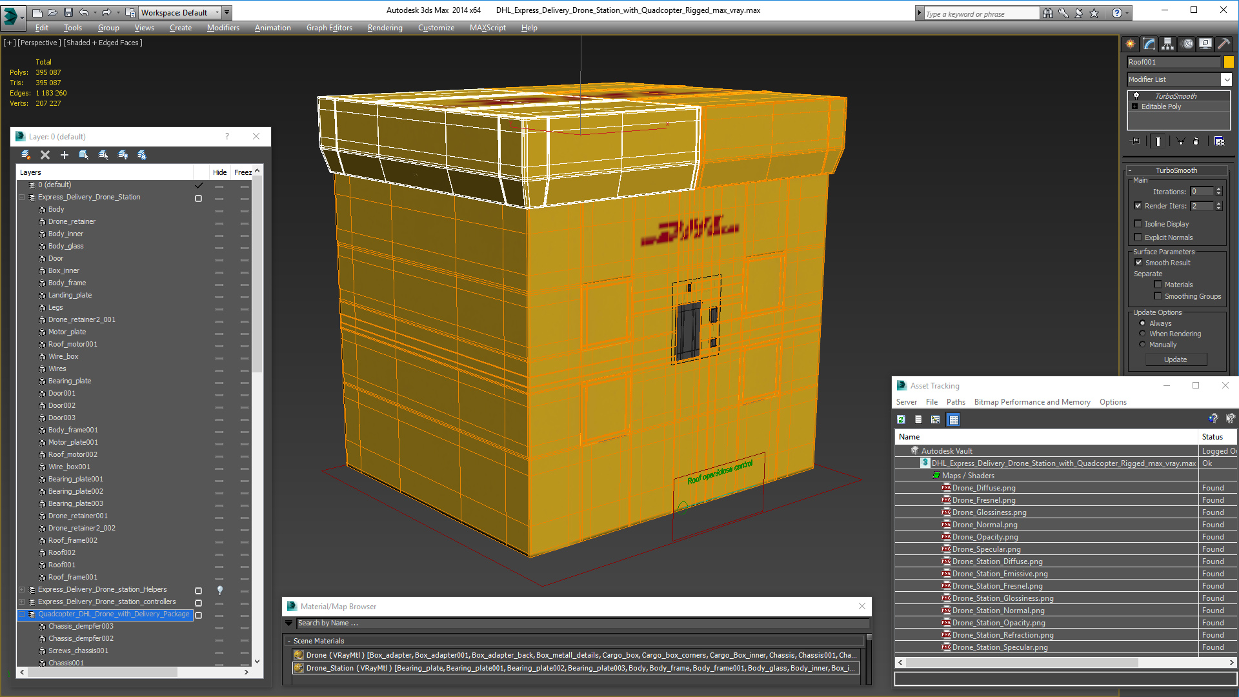Click the keyword search input field
This screenshot has width=1239, height=697.
coord(982,14)
